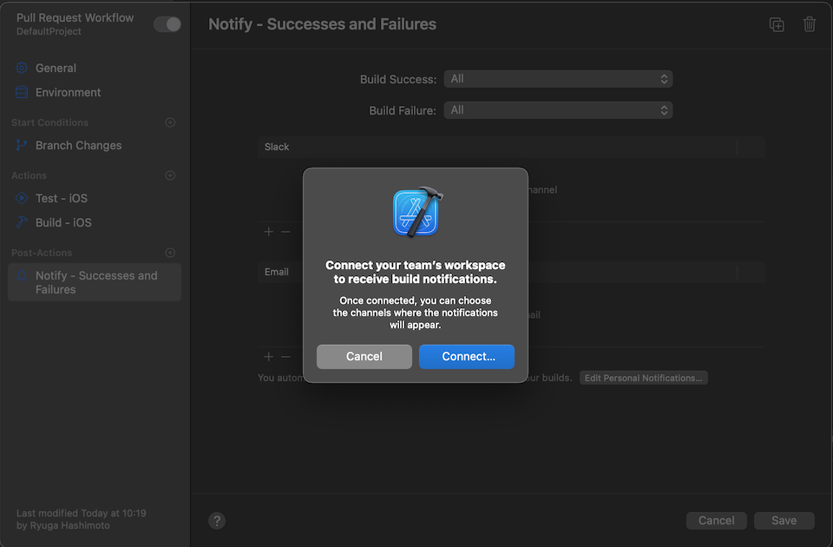Add a new Post-Action
The image size is (833, 547).
point(170,253)
